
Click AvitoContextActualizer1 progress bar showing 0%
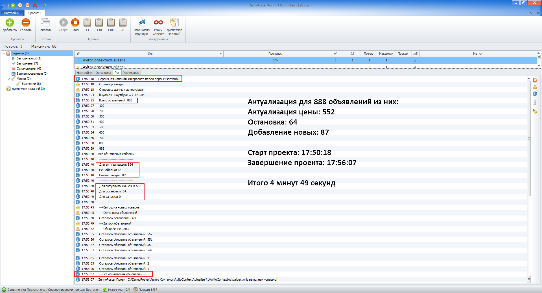pyautogui.click(x=275, y=60)
